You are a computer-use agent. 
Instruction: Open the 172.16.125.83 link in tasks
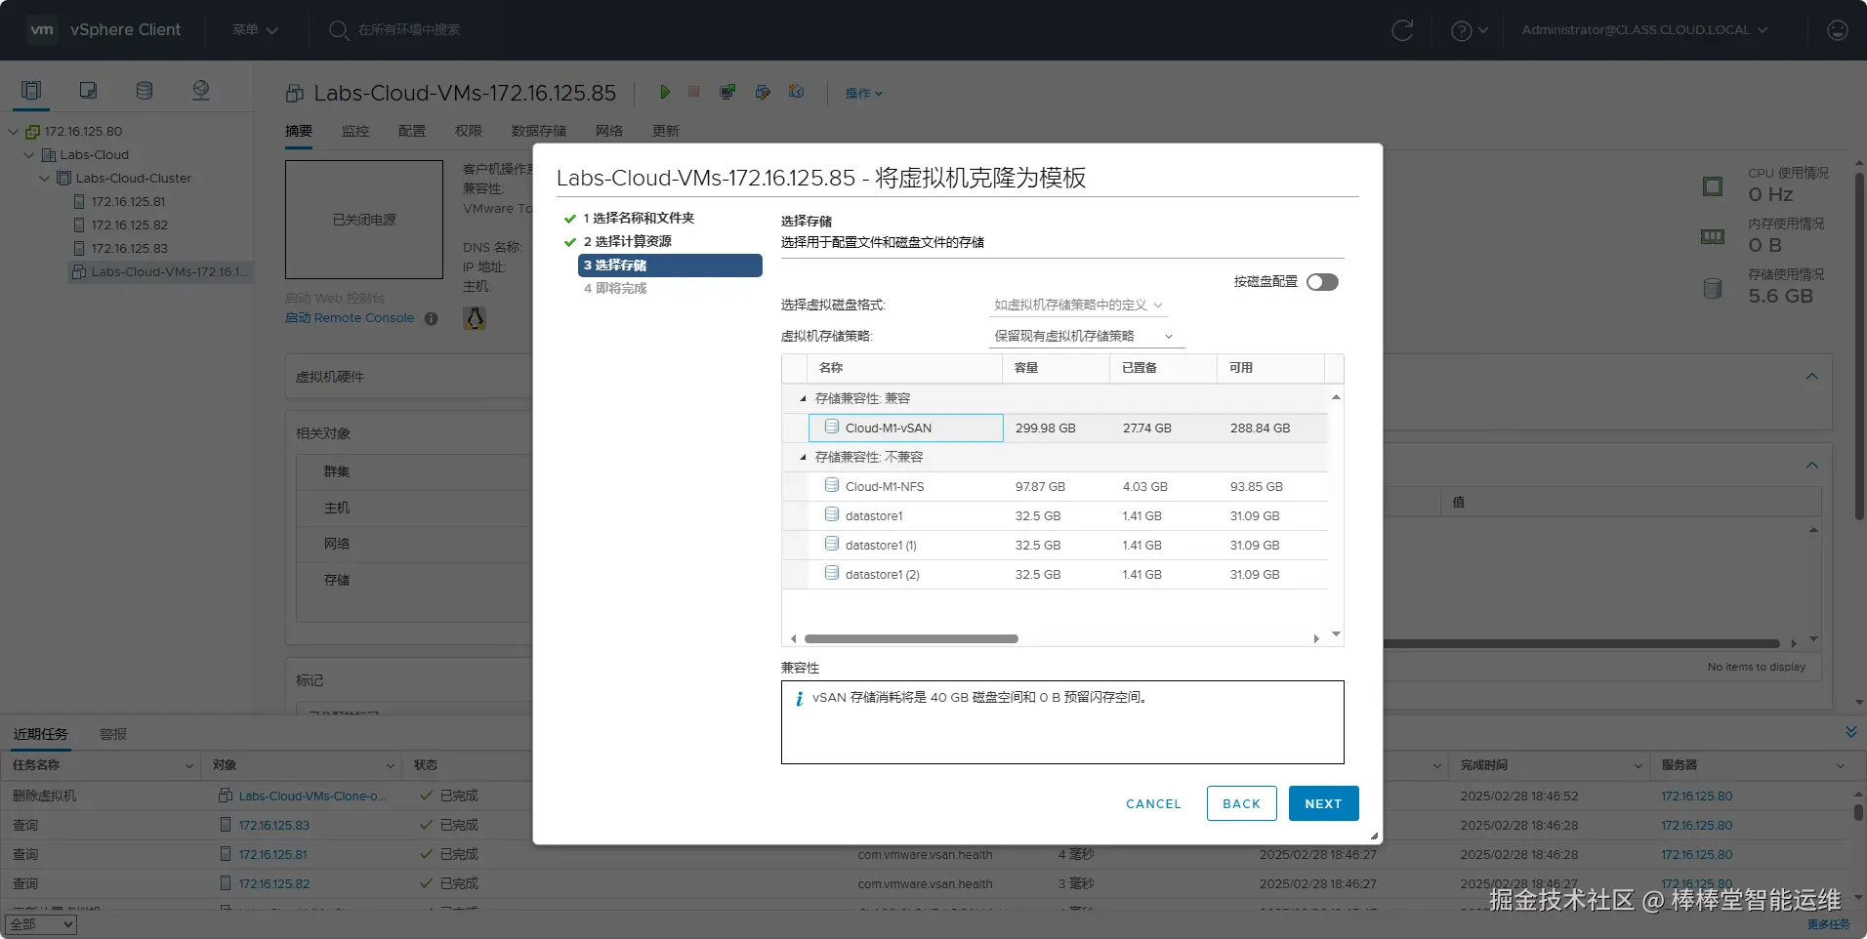pos(274,826)
